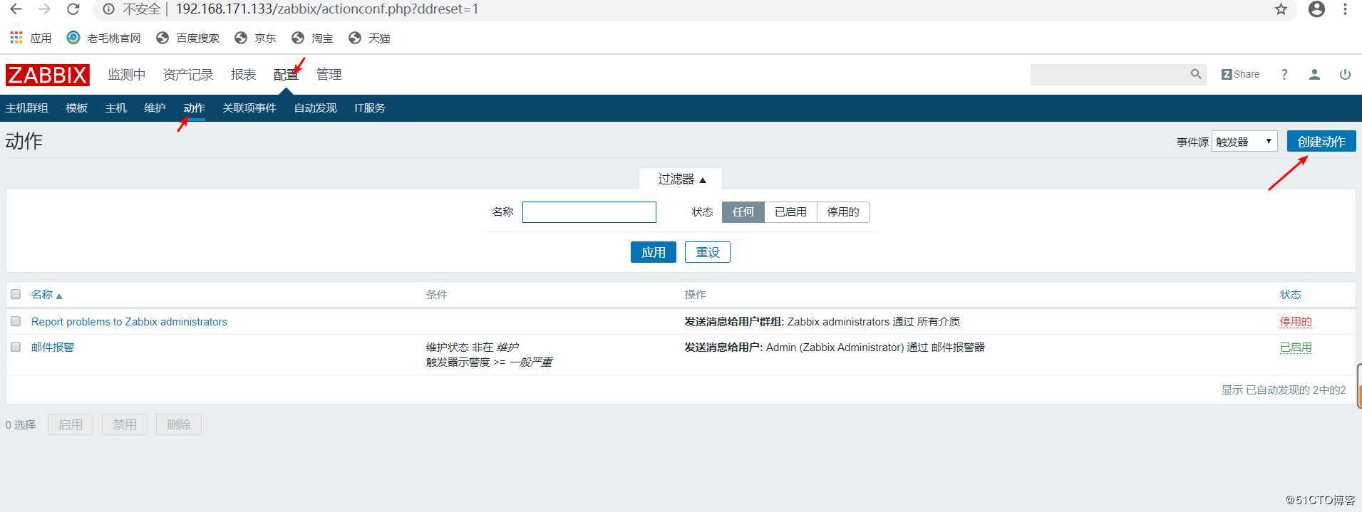Open the 应用 apps grid bookmark

coord(31,38)
